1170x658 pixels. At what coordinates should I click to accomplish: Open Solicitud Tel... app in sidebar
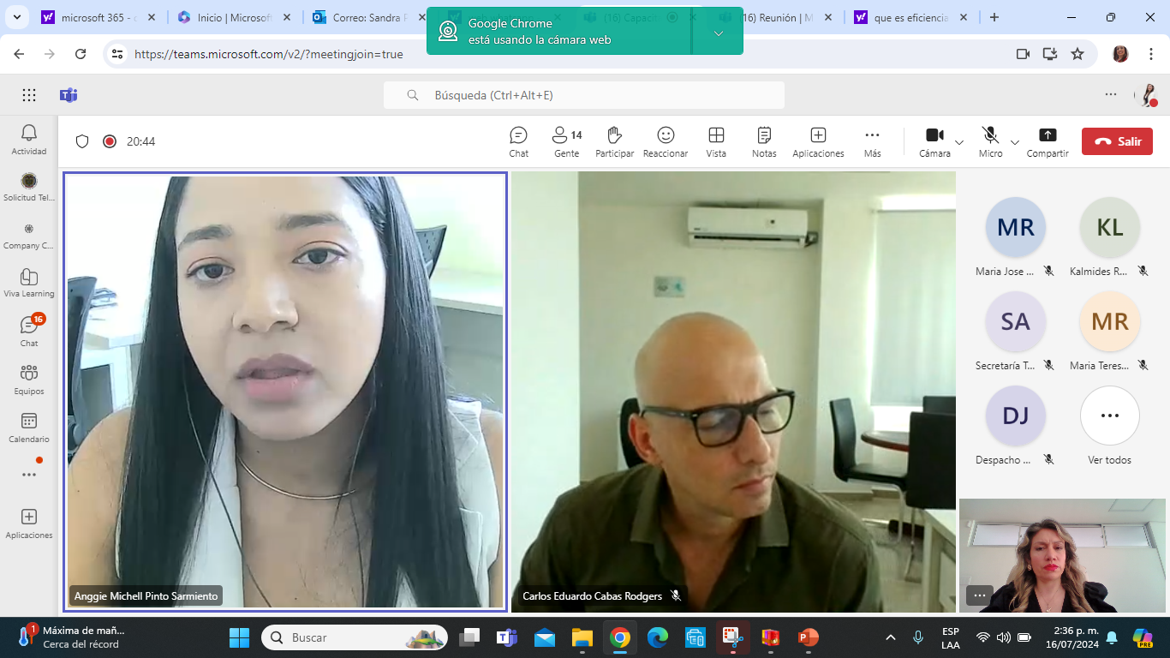pos(29,187)
